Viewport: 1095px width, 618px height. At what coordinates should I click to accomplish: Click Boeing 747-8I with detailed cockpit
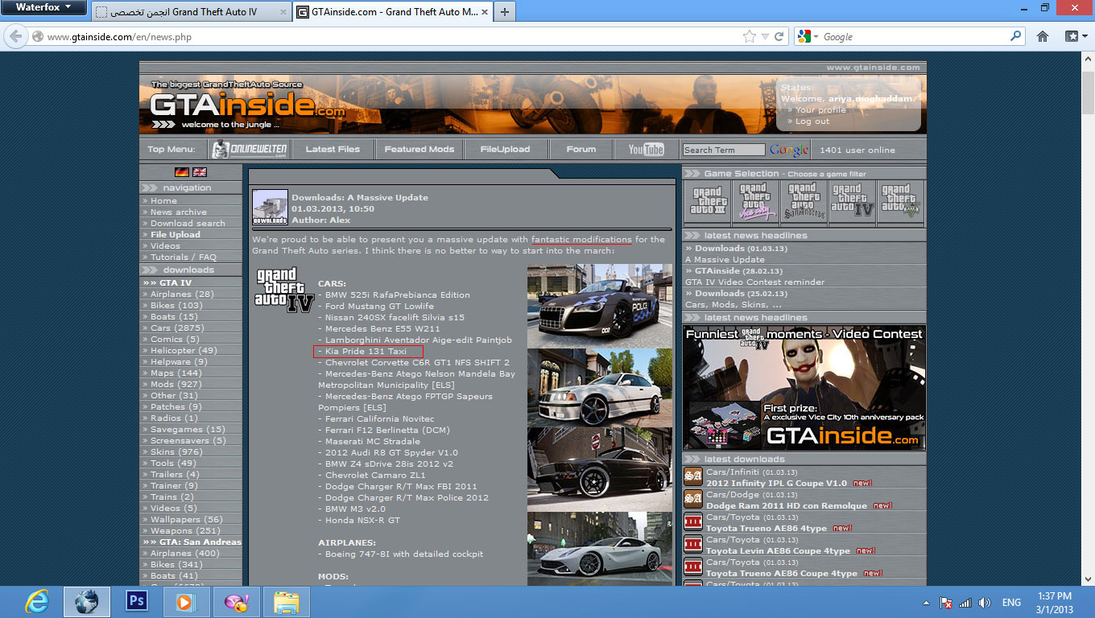point(404,554)
